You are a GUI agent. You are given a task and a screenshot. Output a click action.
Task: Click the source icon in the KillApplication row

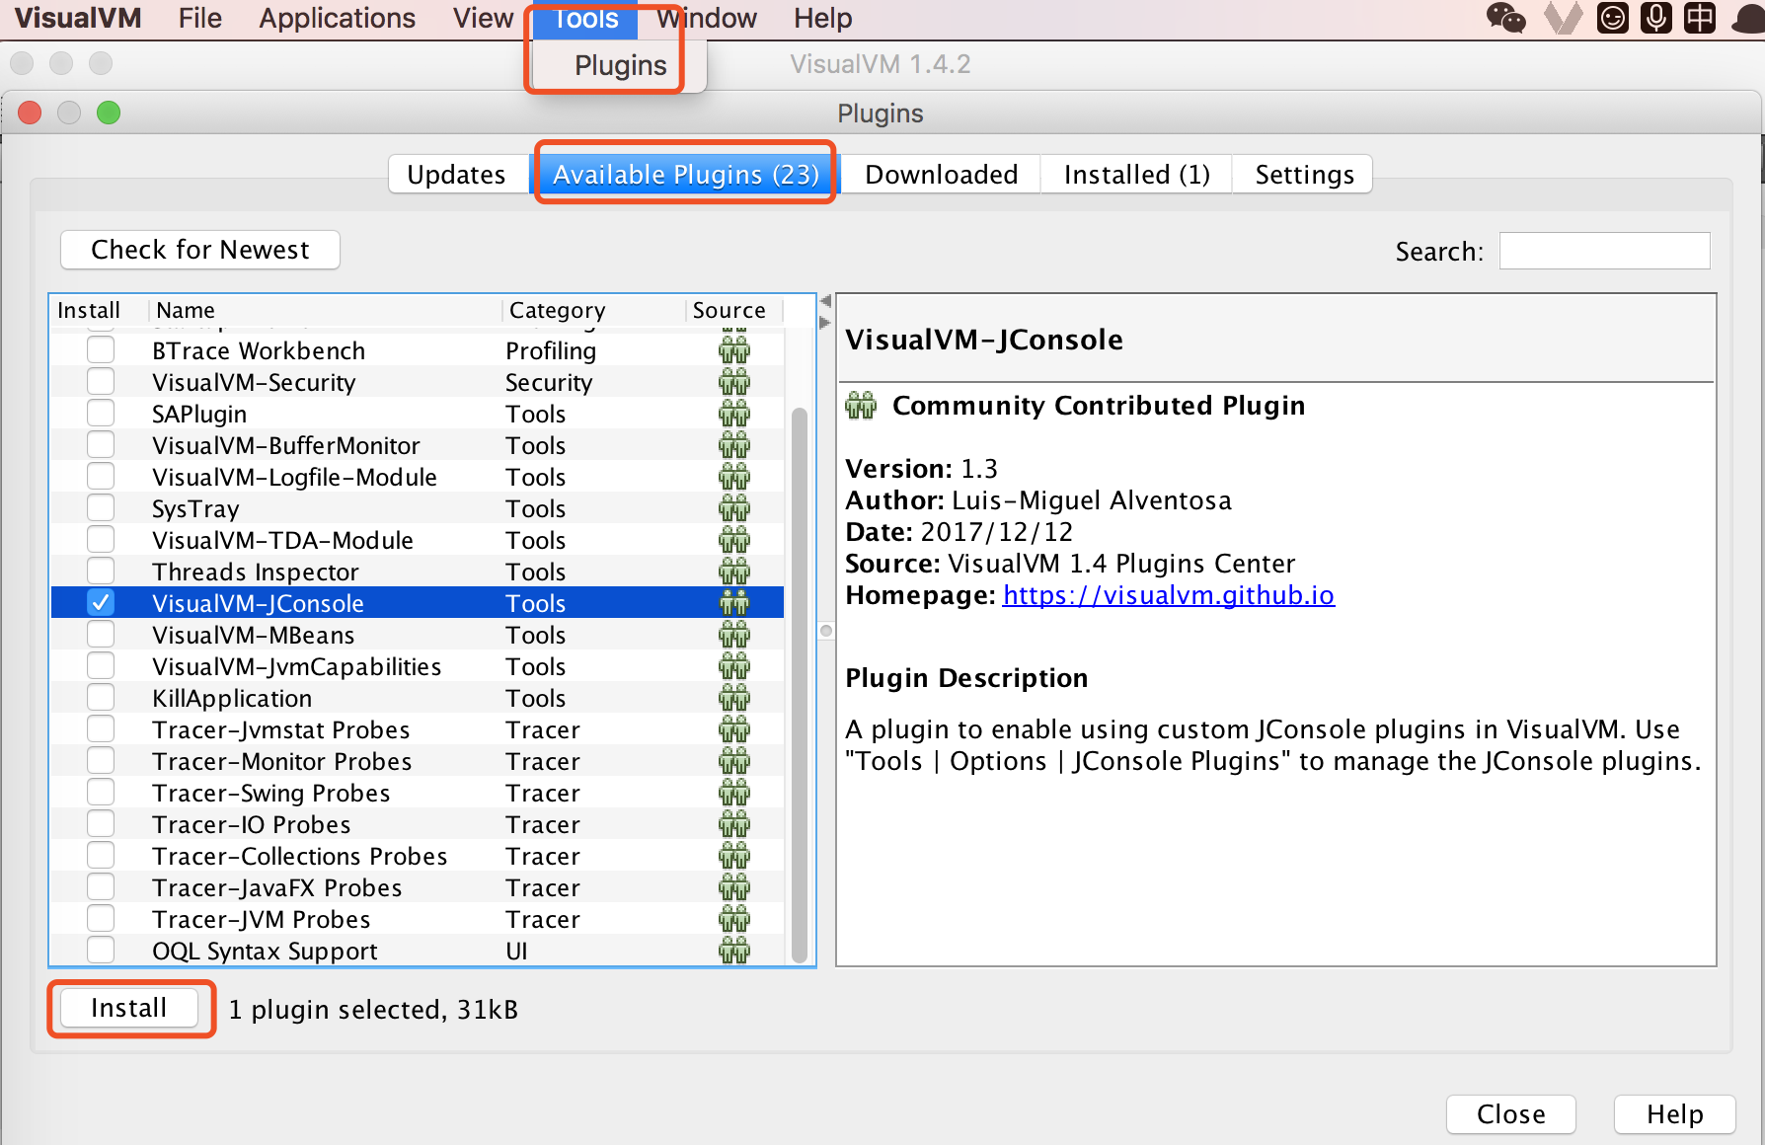(x=733, y=698)
